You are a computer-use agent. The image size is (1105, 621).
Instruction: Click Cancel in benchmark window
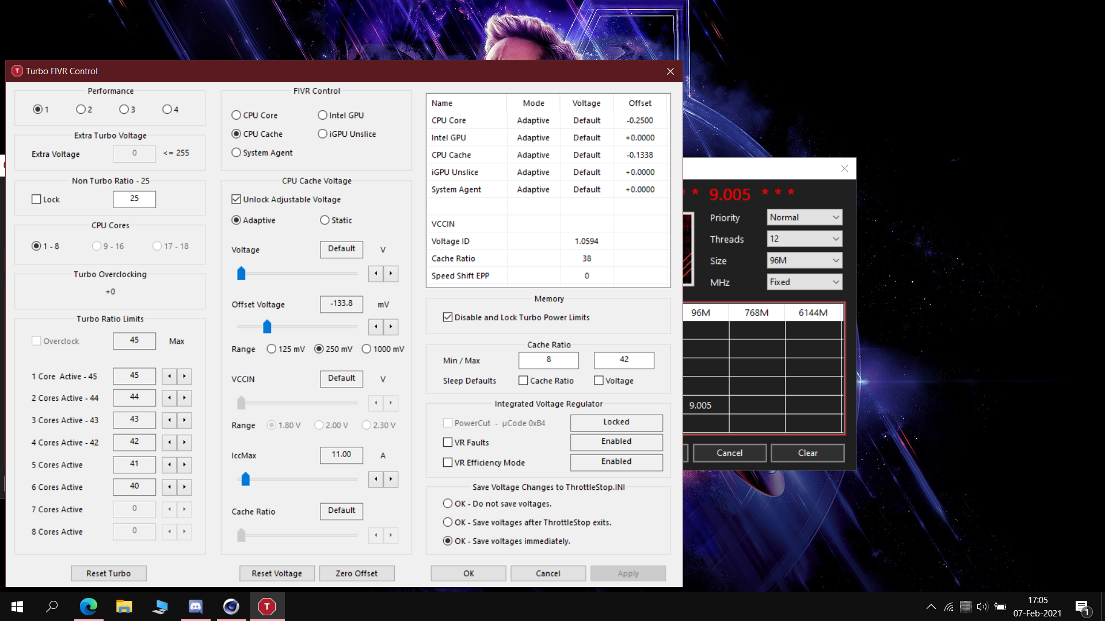pyautogui.click(x=729, y=453)
